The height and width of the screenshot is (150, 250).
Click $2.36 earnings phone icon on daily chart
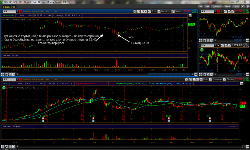point(169,118)
